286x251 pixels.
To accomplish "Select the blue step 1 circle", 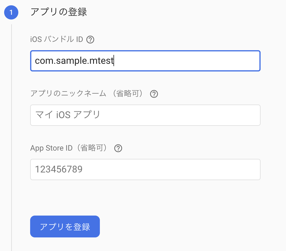I will pyautogui.click(x=11, y=12).
